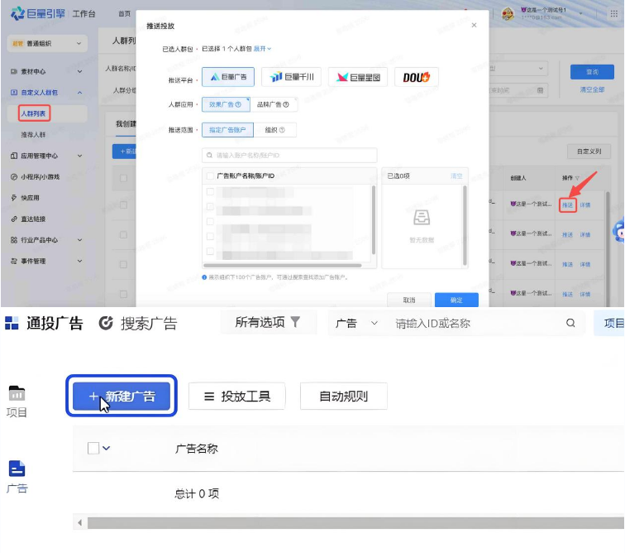This screenshot has width=625, height=553.
Task: Tick the 广告账户名称/账户ID select-all checkbox
Action: (x=210, y=176)
